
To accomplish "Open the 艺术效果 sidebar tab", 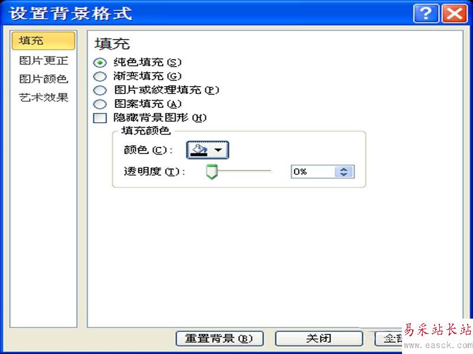I will pos(43,97).
